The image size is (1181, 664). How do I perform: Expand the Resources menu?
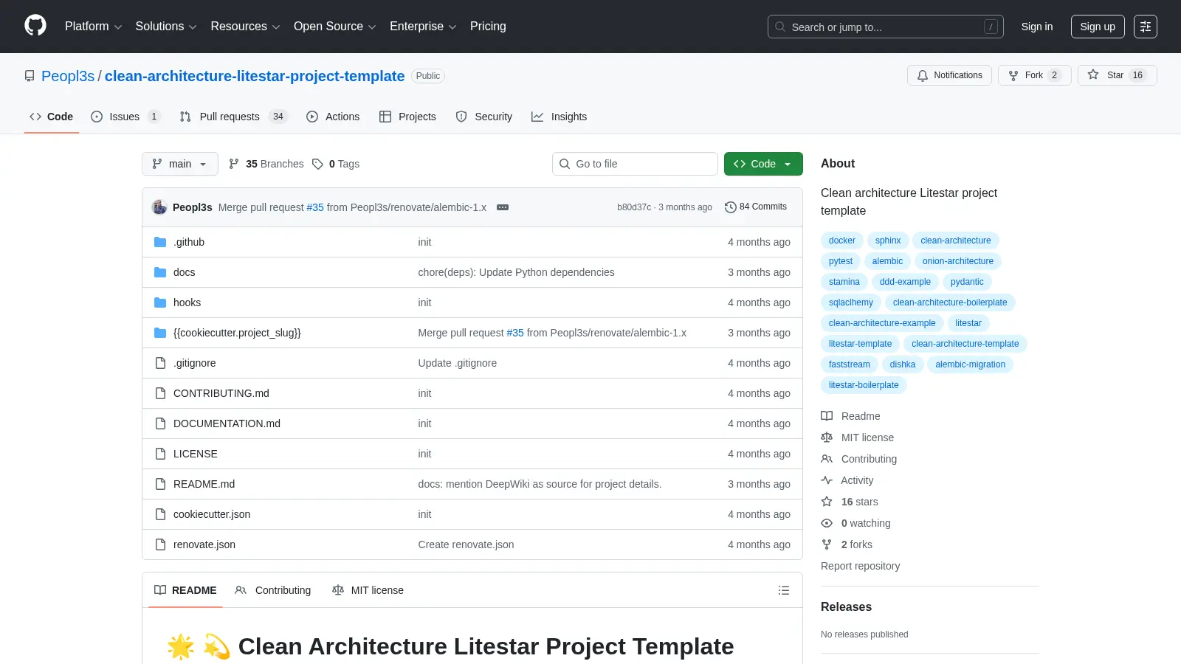coord(245,27)
